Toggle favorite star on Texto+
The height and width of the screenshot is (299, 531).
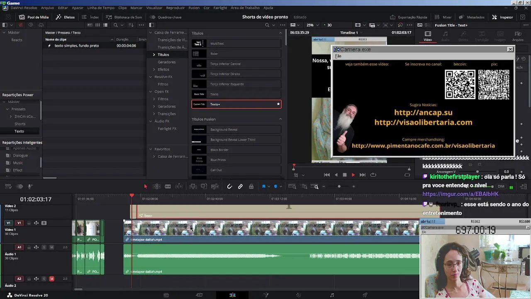278,104
